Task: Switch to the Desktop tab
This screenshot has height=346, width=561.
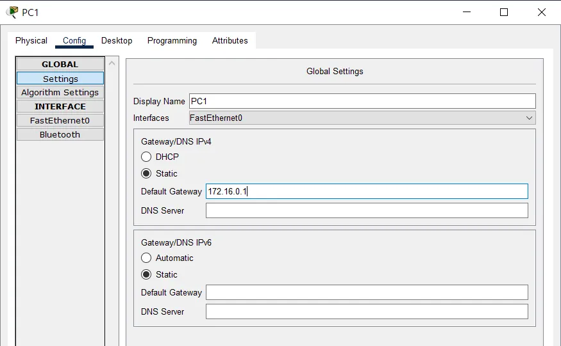Action: pyautogui.click(x=117, y=41)
